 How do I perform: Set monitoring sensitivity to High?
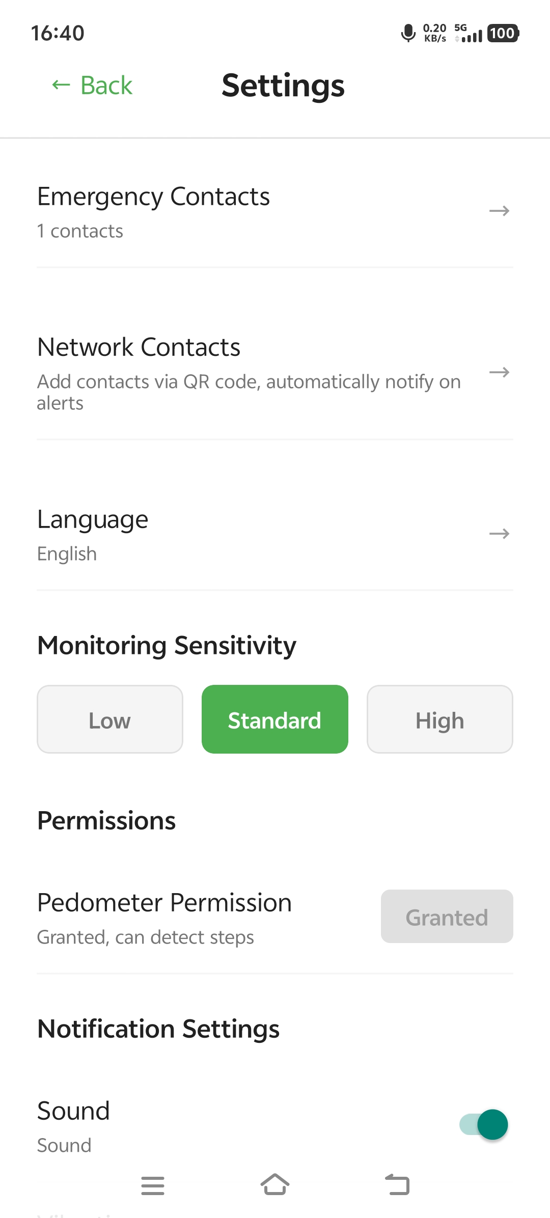(440, 719)
